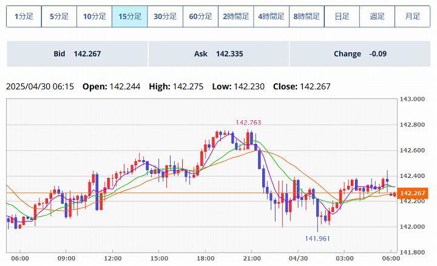Screen dimensions: 437x266
Task: Click the 141.961 low price label
Action: click(318, 239)
